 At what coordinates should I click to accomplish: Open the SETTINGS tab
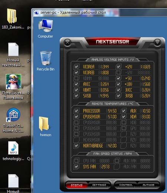coord(99,185)
